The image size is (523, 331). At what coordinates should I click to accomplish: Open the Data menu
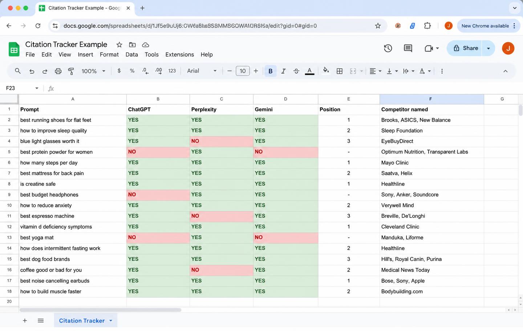[x=131, y=54]
